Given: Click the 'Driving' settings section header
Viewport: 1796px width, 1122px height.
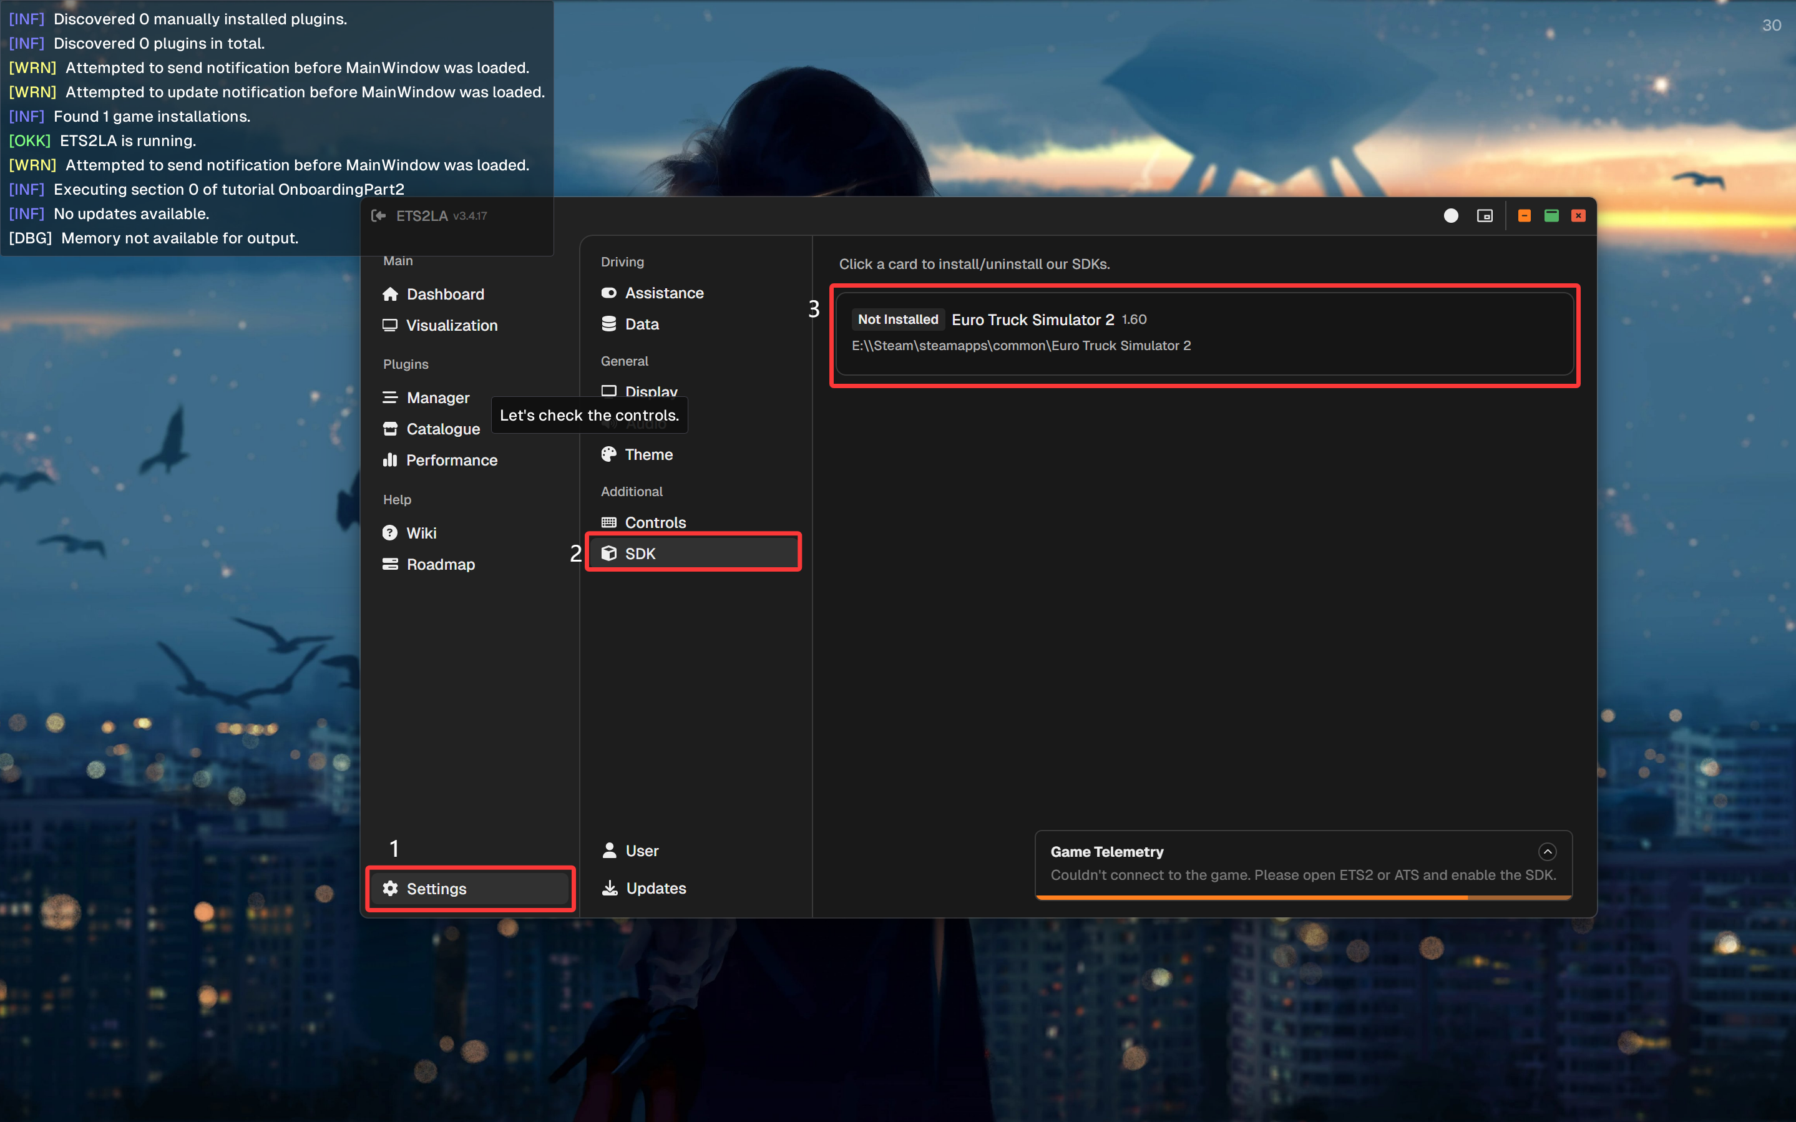Looking at the screenshot, I should pos(622,262).
